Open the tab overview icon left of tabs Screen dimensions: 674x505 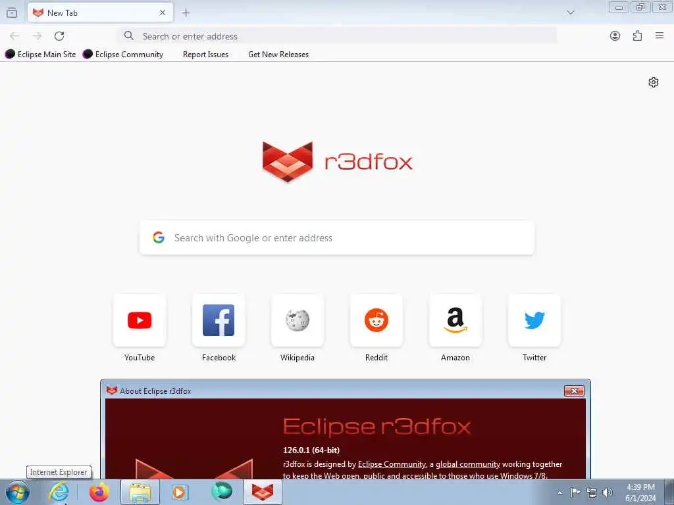point(12,13)
